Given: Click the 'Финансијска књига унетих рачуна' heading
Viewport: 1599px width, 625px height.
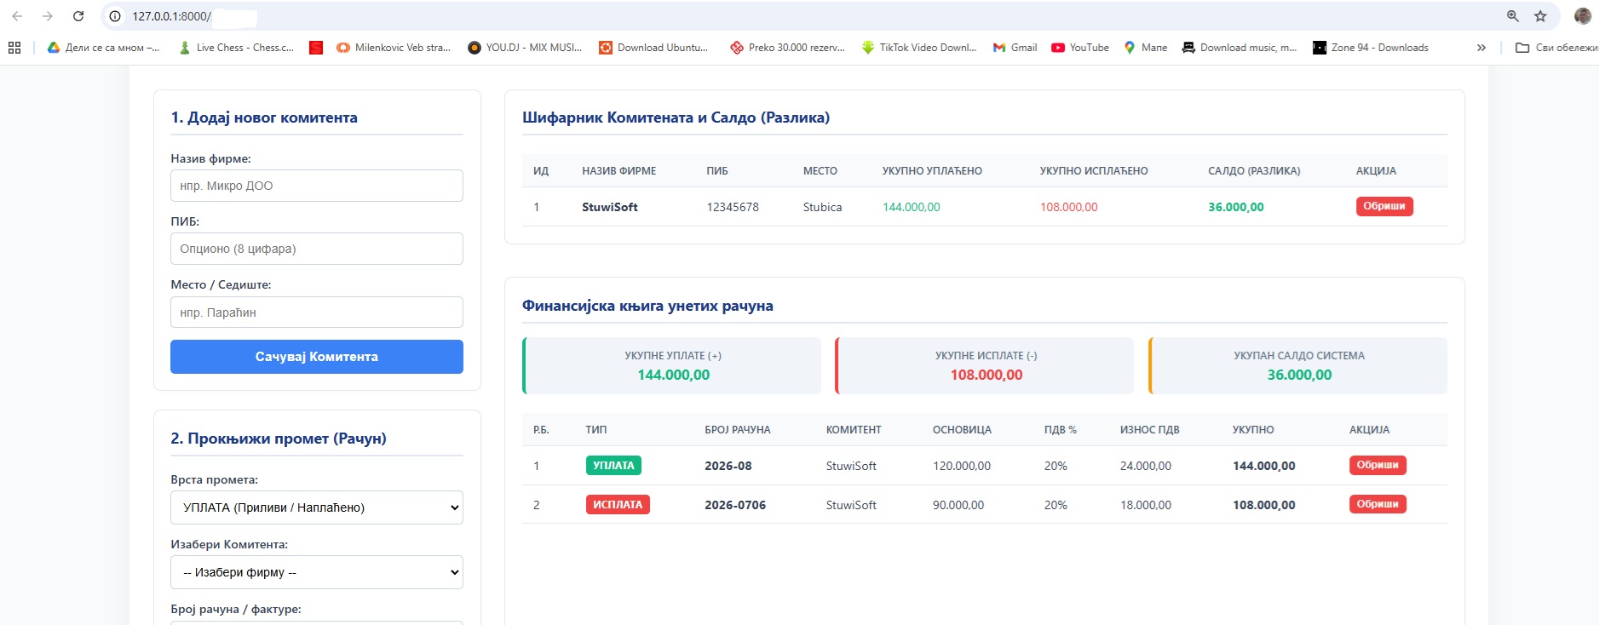Looking at the screenshot, I should (647, 306).
